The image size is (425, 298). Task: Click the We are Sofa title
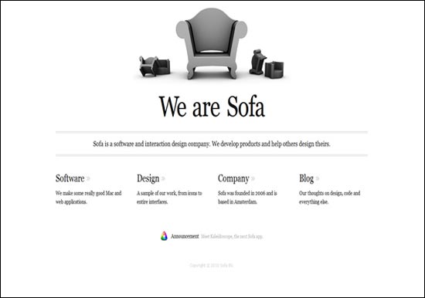click(212, 107)
